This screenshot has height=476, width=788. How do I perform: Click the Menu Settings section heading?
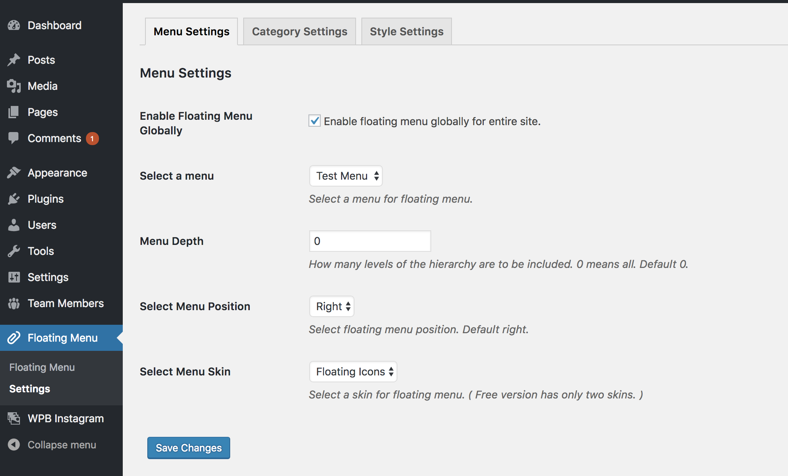[186, 73]
